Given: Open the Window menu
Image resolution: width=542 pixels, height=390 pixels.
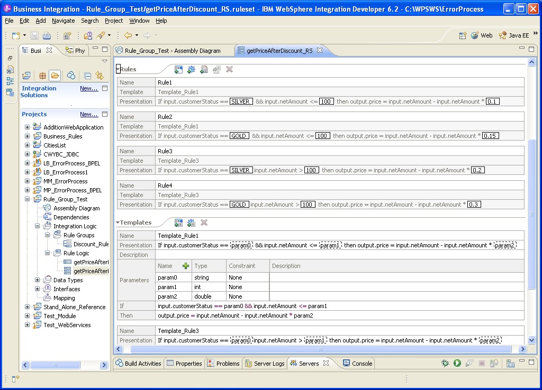Looking at the screenshot, I should [x=139, y=21].
